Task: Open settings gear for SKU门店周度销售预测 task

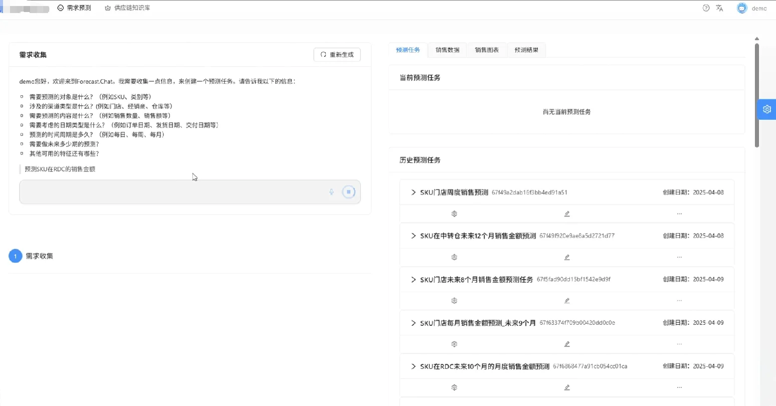Action: (454, 213)
